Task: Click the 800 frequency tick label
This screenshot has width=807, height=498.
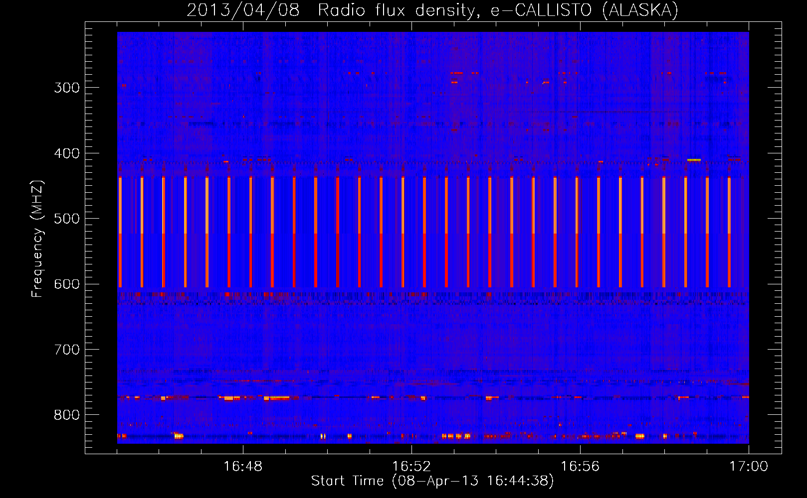Action: 67,415
